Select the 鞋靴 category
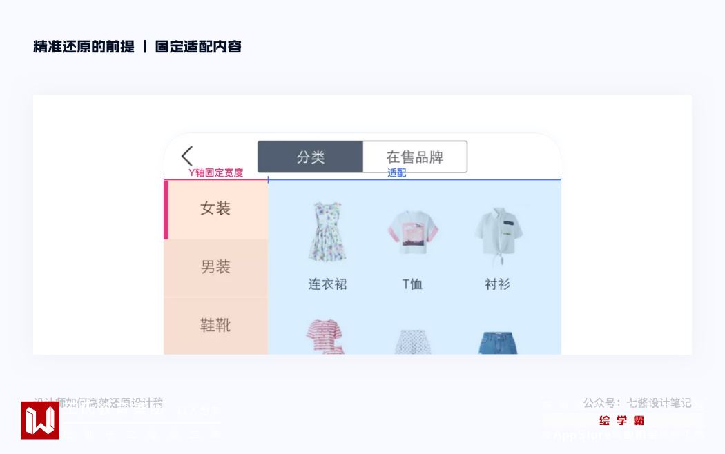Screen dimensions: 725x454 pos(216,326)
